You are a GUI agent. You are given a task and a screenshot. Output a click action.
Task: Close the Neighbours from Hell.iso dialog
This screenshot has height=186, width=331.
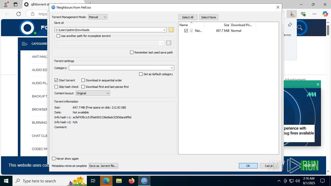click(278, 7)
